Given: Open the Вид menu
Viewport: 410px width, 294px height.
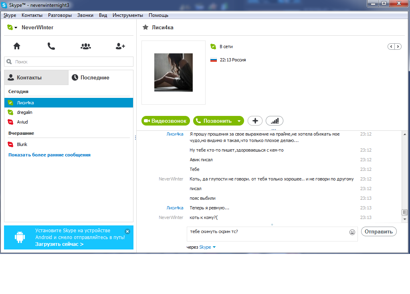Looking at the screenshot, I should click(x=103, y=15).
